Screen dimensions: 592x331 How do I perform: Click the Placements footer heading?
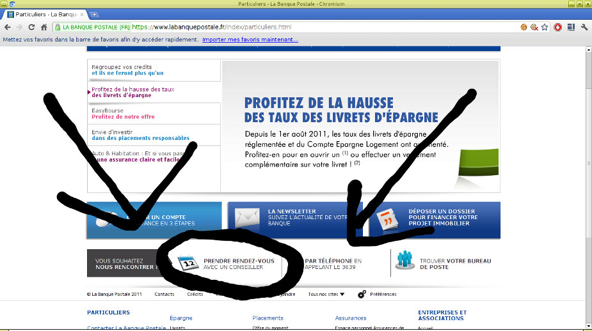(268, 318)
